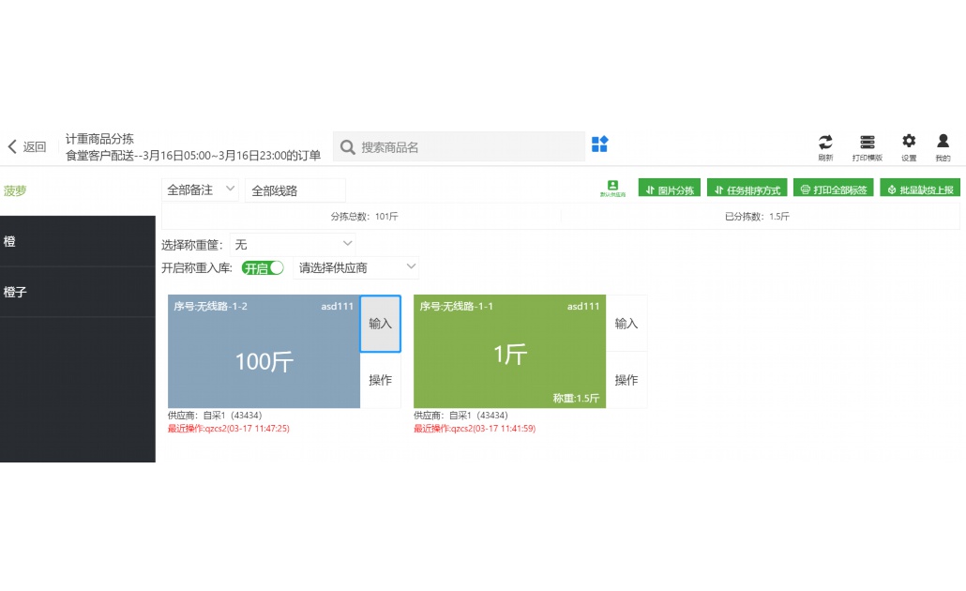Select the green 1斤 sorting card
The image size is (966, 591).
point(509,351)
